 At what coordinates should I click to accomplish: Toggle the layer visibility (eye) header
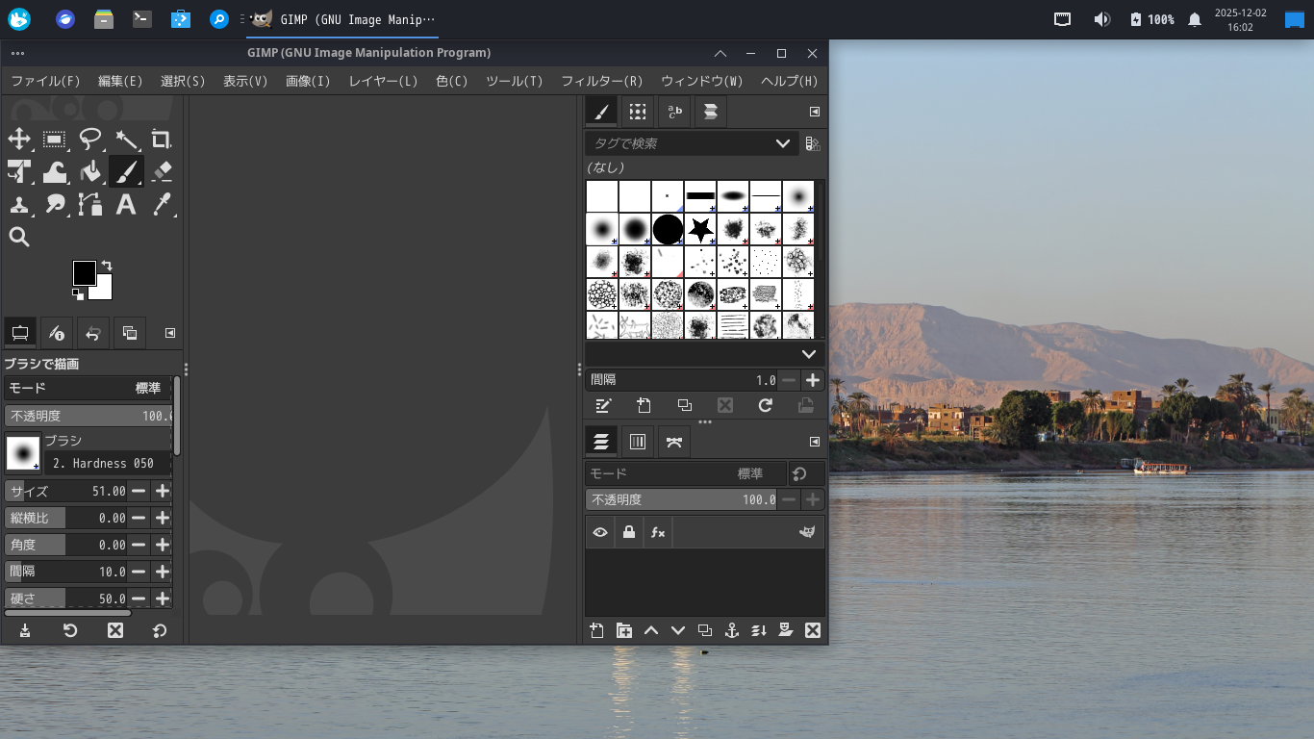[600, 532]
